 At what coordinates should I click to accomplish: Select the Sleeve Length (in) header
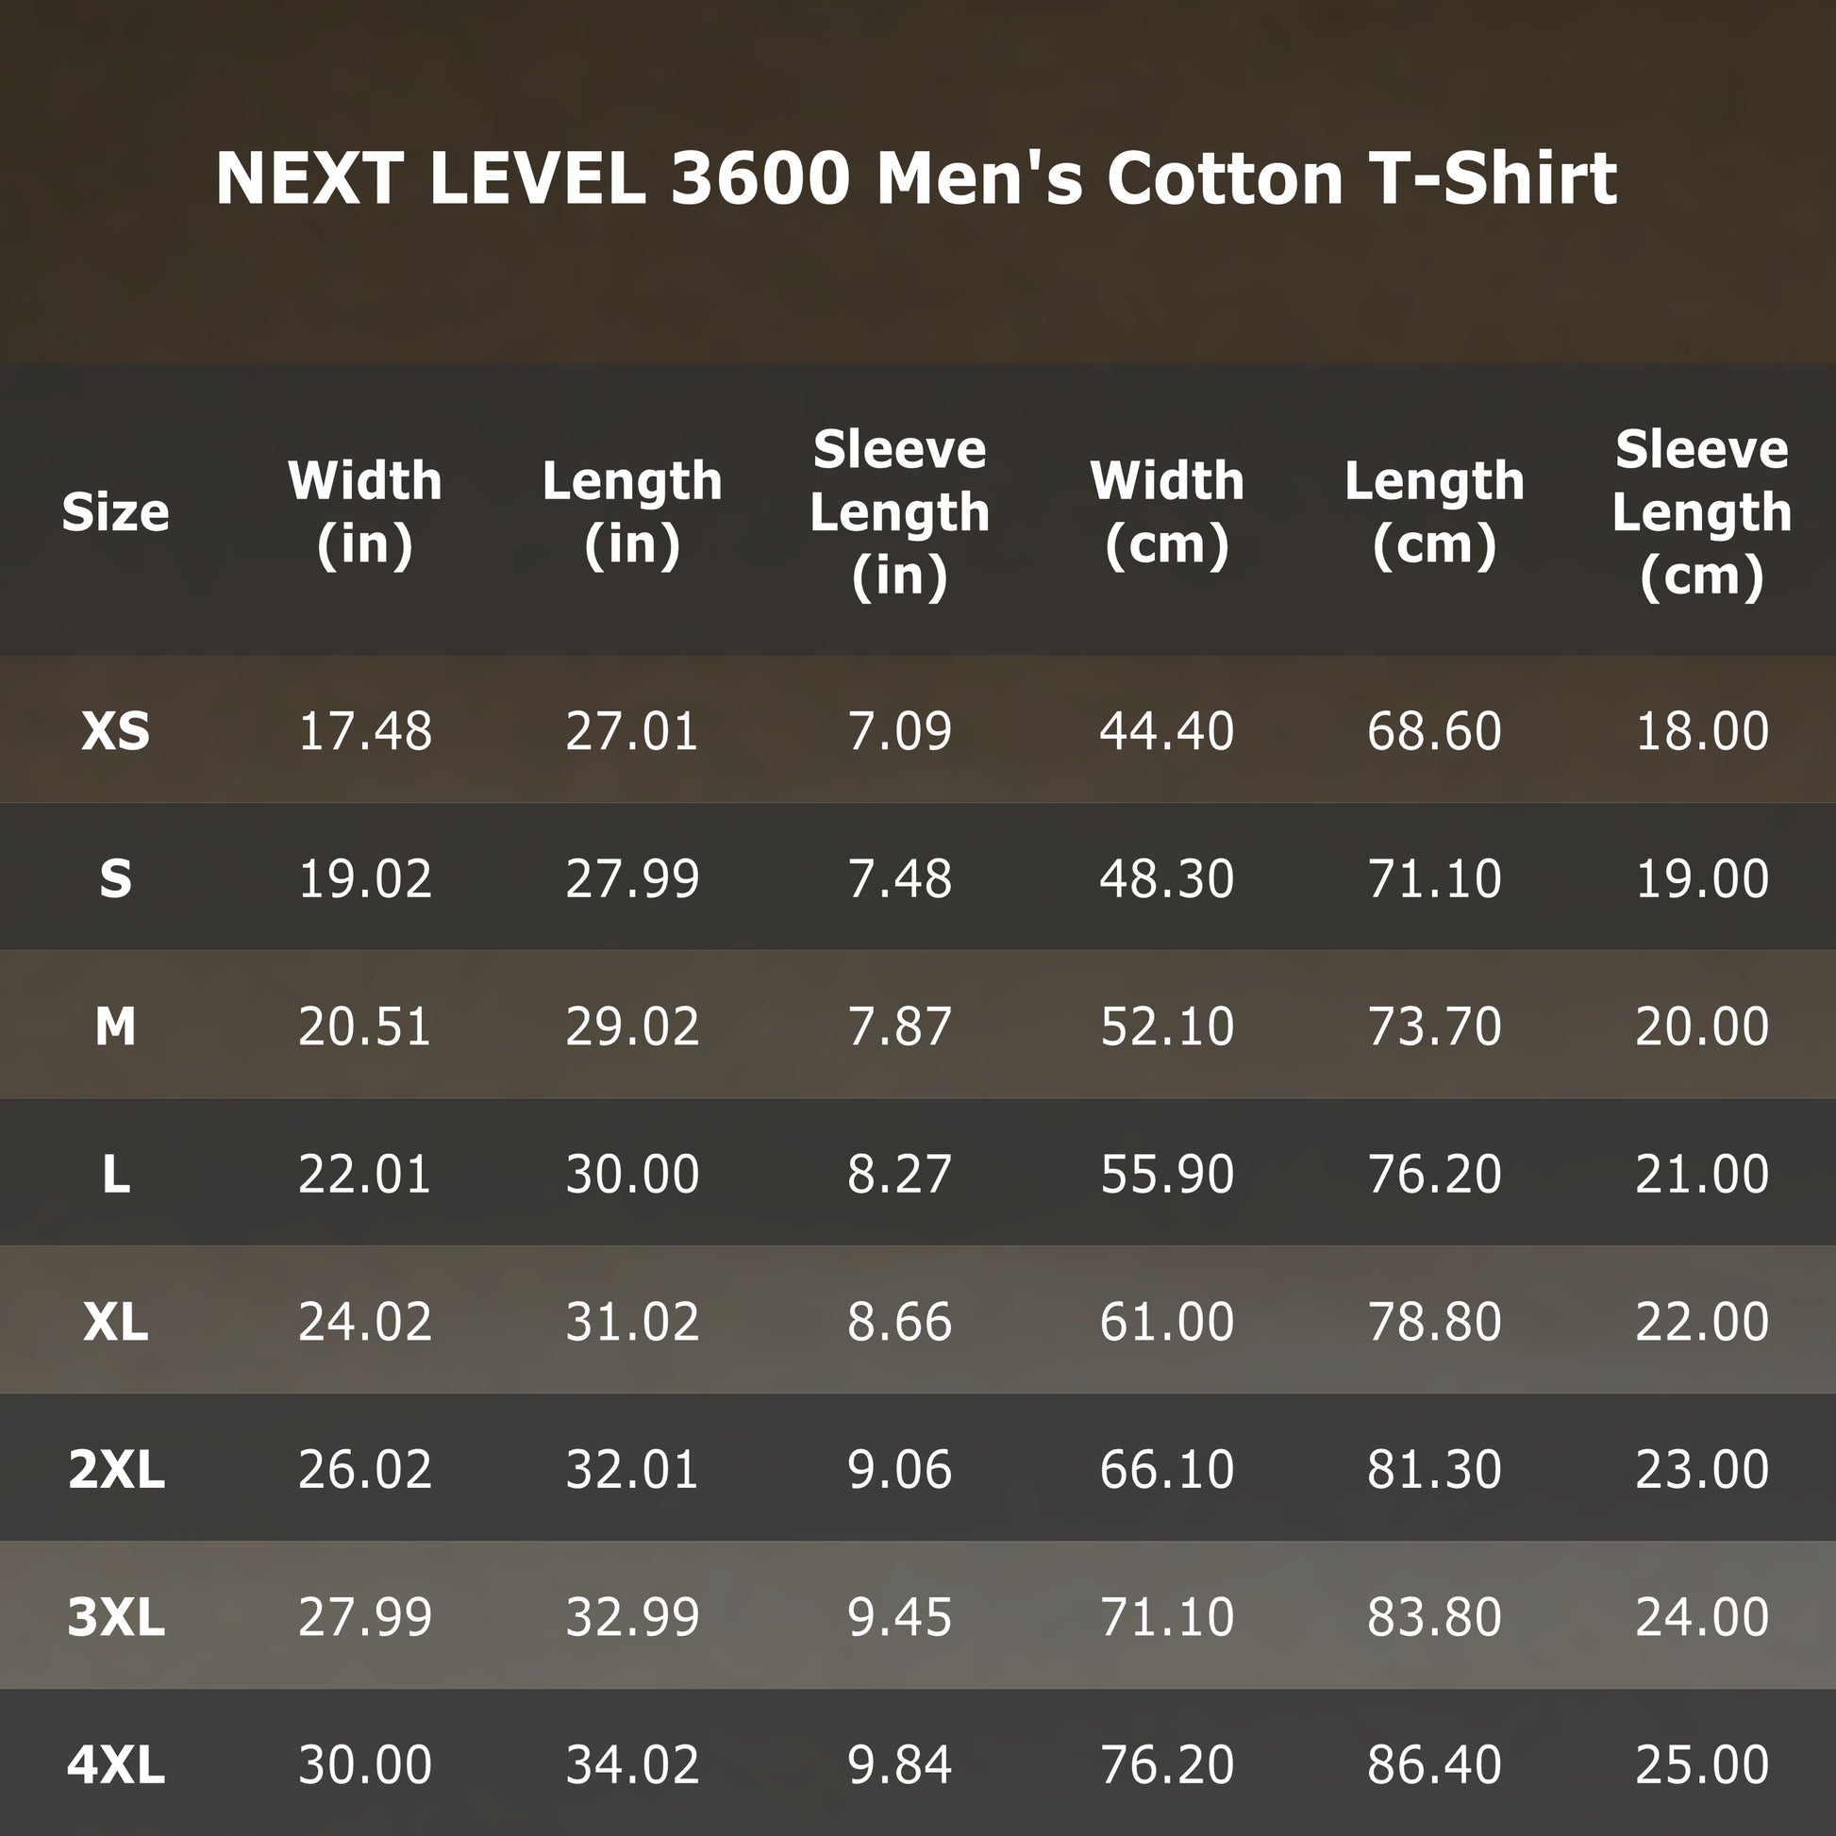(899, 512)
